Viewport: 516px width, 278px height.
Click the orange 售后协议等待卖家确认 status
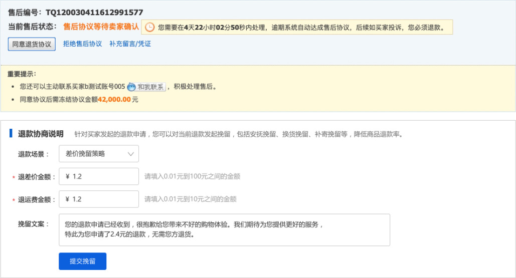coord(101,27)
